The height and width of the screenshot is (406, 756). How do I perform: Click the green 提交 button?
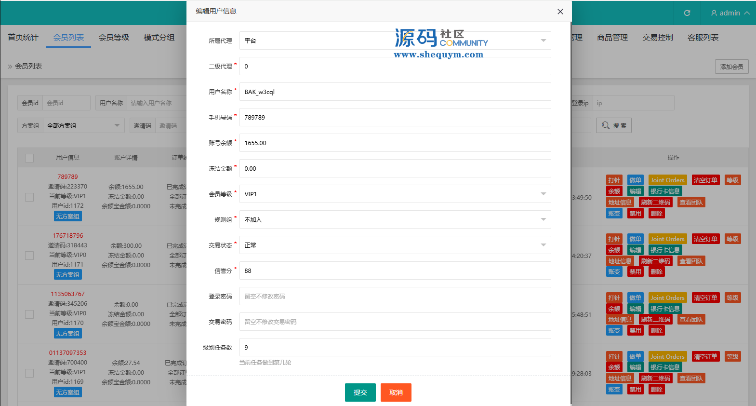[360, 392]
